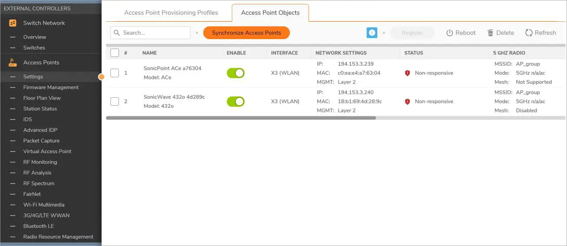The height and width of the screenshot is (246, 567).
Task: Click the ENABLE column header
Action: [x=236, y=53]
